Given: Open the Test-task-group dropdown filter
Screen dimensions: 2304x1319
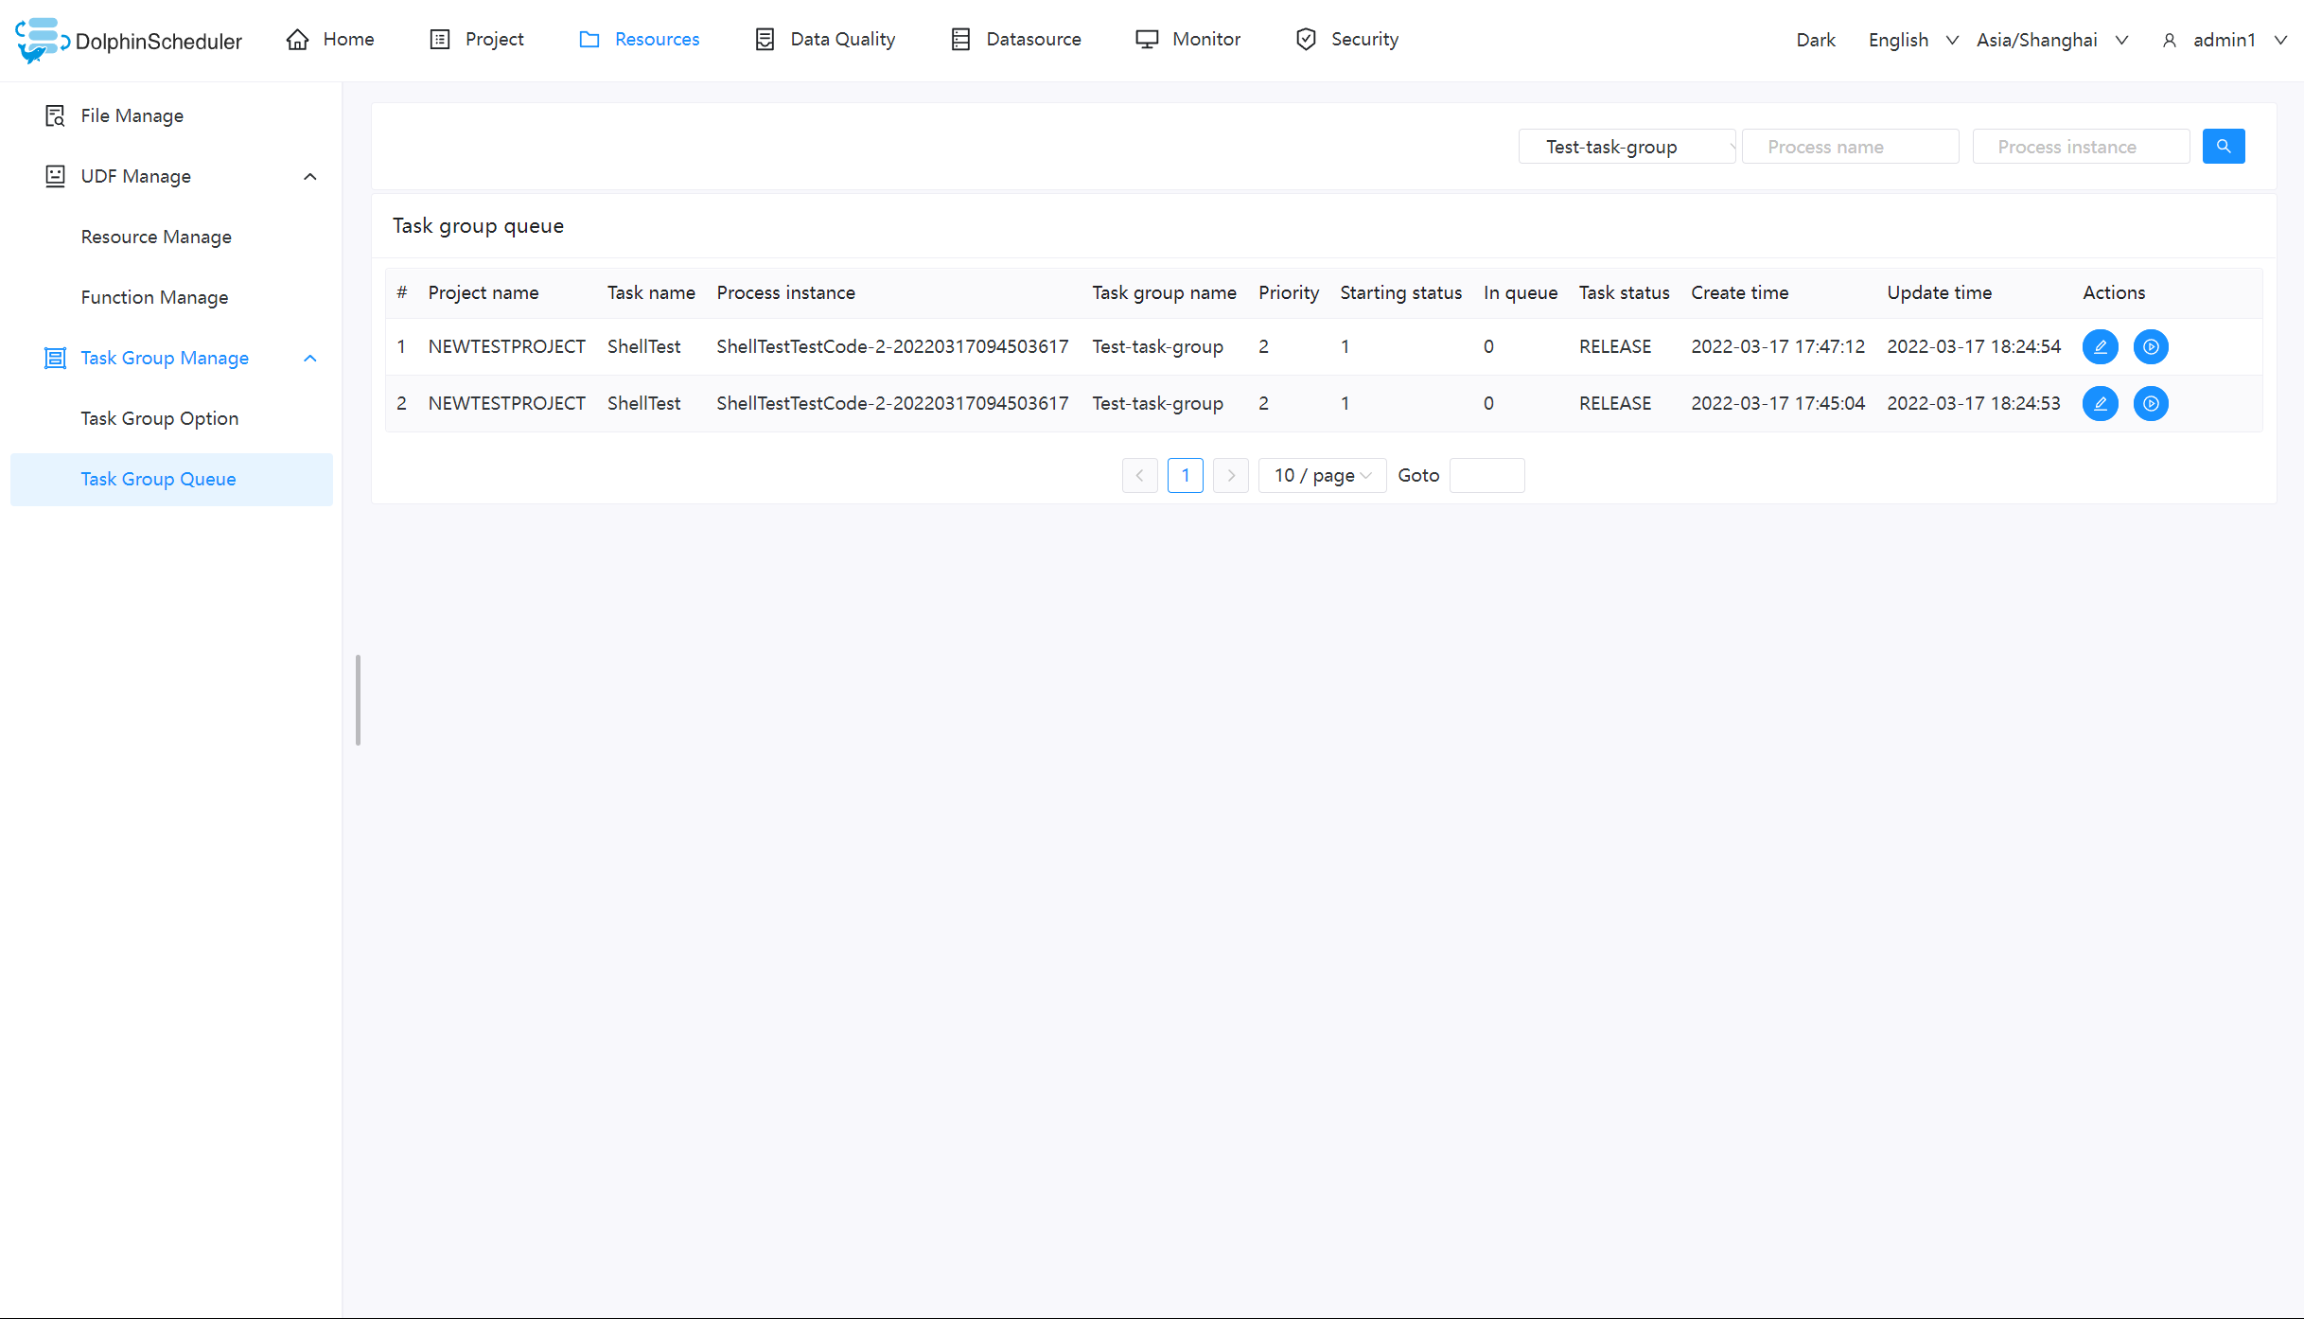Looking at the screenshot, I should click(x=1626, y=147).
